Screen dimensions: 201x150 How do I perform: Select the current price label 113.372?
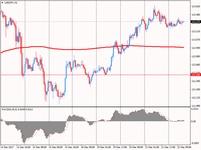coord(196,22)
